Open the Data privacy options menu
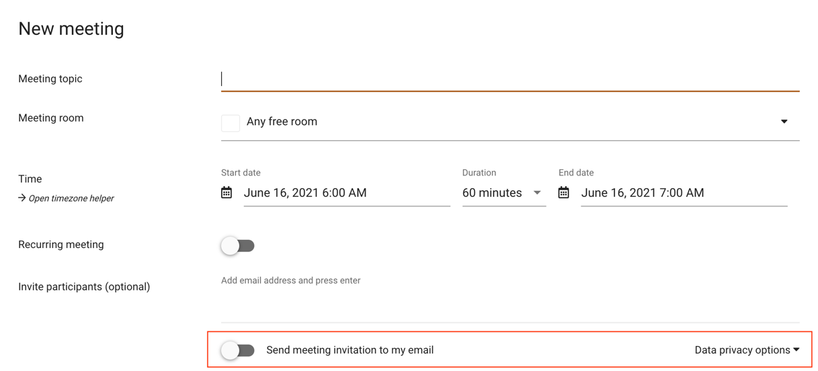The width and height of the screenshot is (818, 371). (747, 350)
